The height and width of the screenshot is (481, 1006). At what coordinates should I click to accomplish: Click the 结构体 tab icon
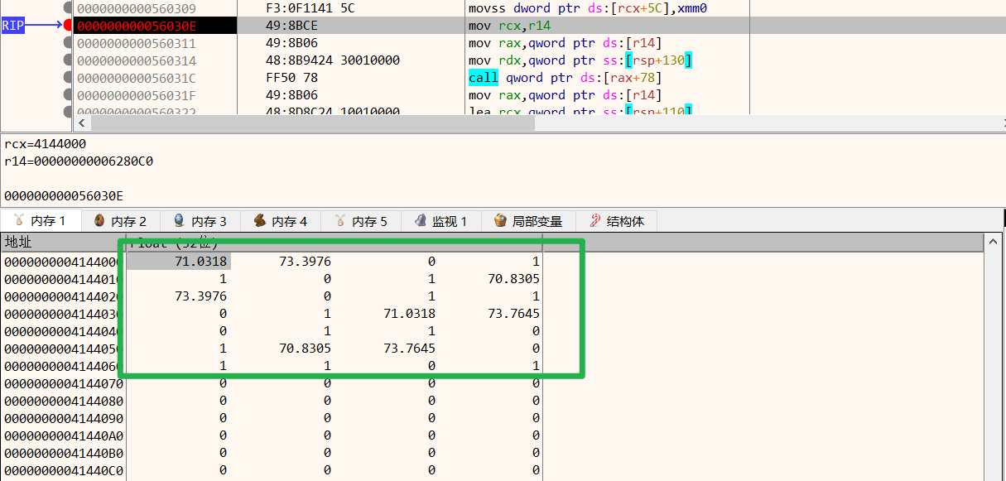pos(594,221)
